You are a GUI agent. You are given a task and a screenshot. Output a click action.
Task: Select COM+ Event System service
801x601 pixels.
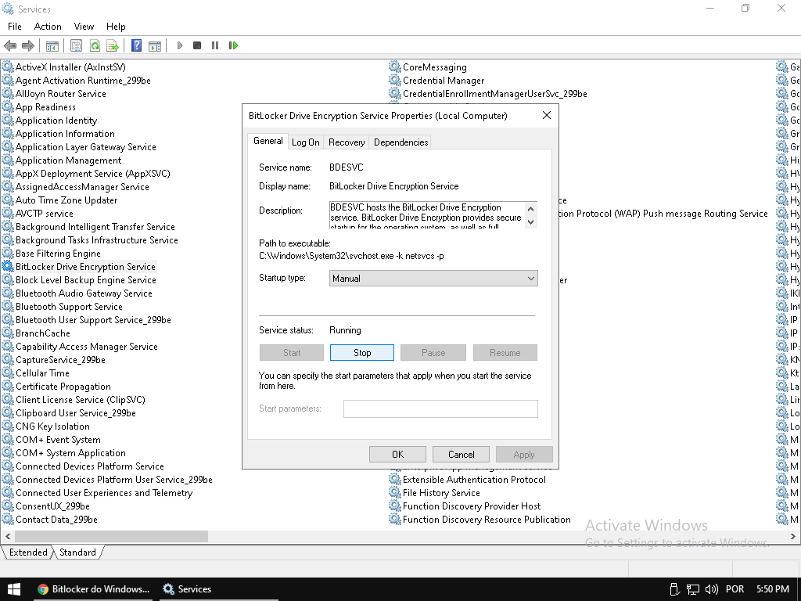(52, 440)
